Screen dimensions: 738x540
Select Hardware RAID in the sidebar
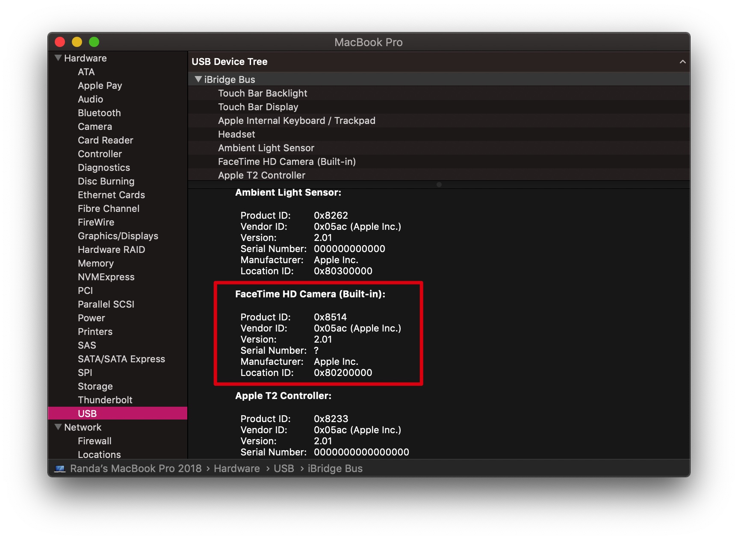click(112, 249)
